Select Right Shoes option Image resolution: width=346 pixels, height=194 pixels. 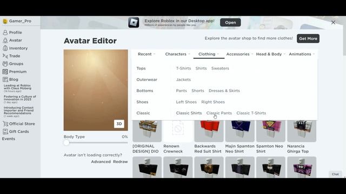[213, 102]
